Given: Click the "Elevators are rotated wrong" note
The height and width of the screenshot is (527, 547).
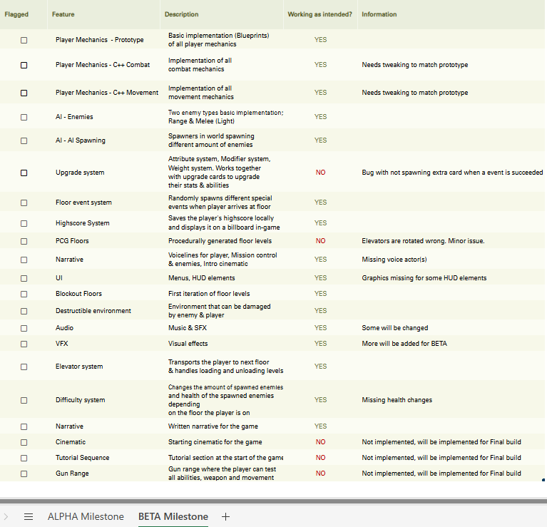Looking at the screenshot, I should tap(423, 241).
